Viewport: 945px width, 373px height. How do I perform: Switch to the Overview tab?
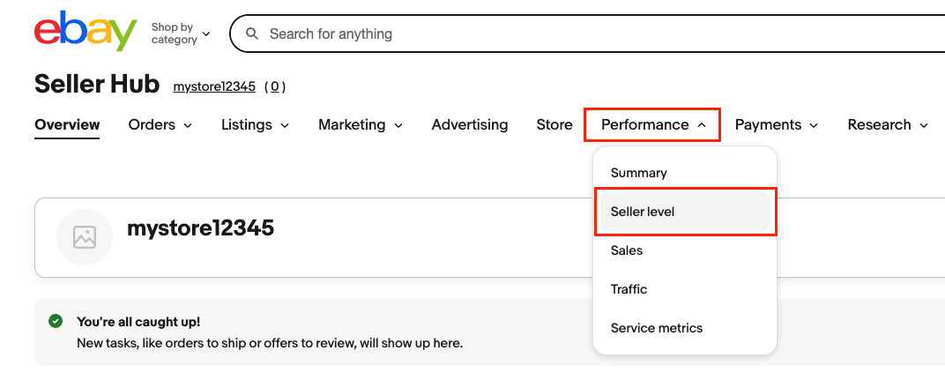(67, 124)
